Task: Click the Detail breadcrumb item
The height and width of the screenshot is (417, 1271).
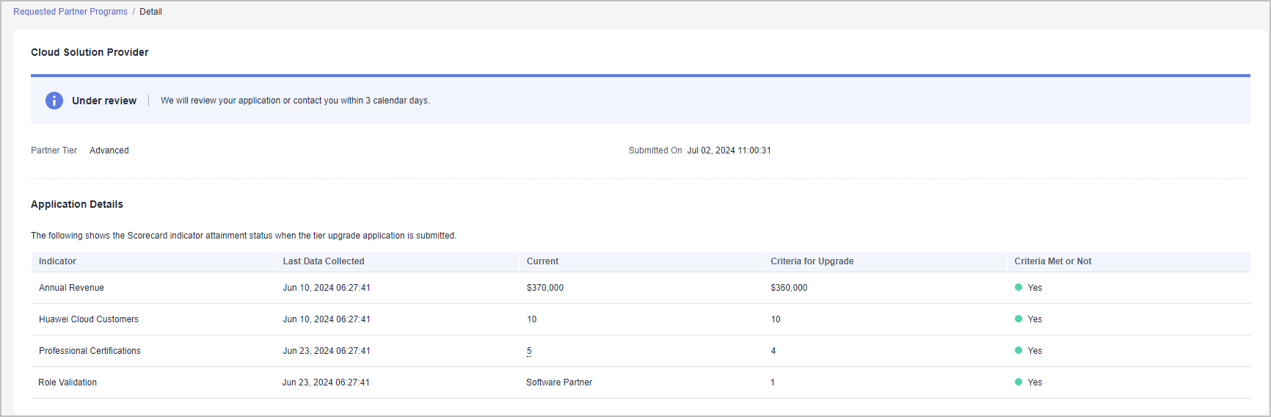Action: [x=150, y=12]
